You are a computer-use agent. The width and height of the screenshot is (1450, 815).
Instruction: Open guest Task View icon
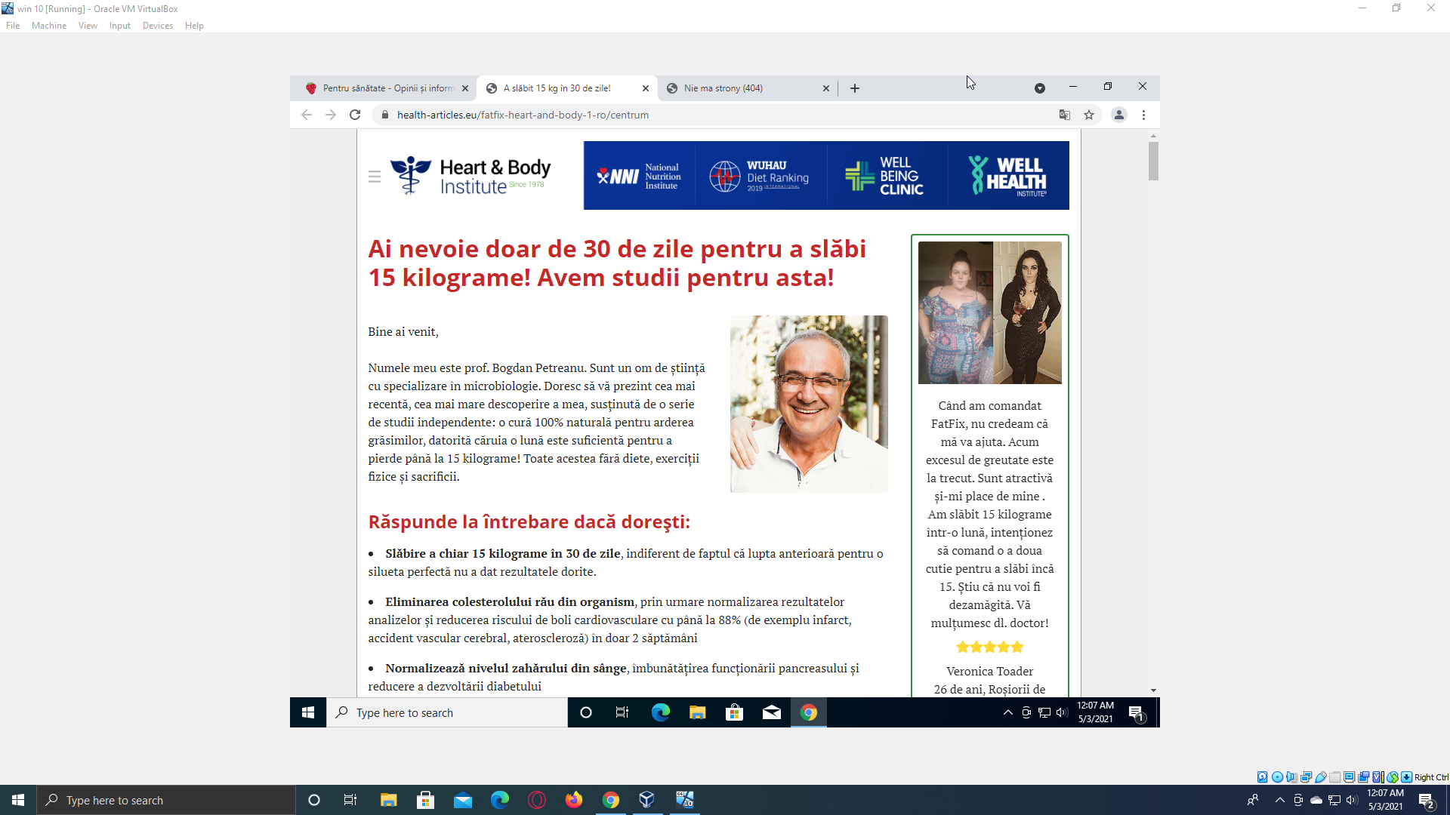[622, 712]
